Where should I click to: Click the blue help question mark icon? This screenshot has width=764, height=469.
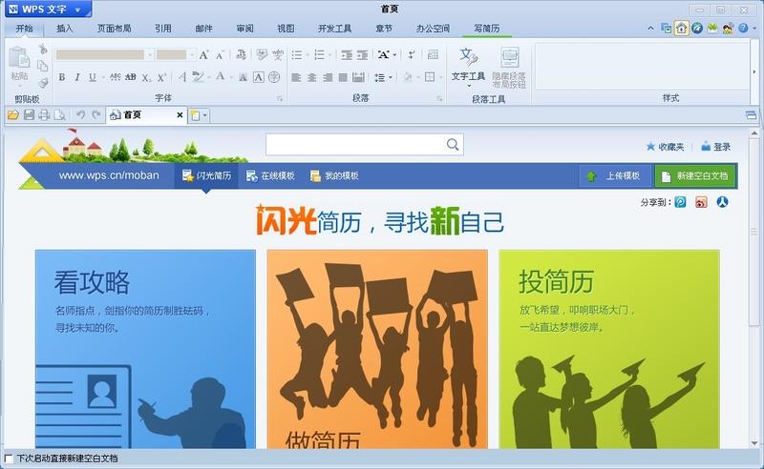[x=743, y=29]
